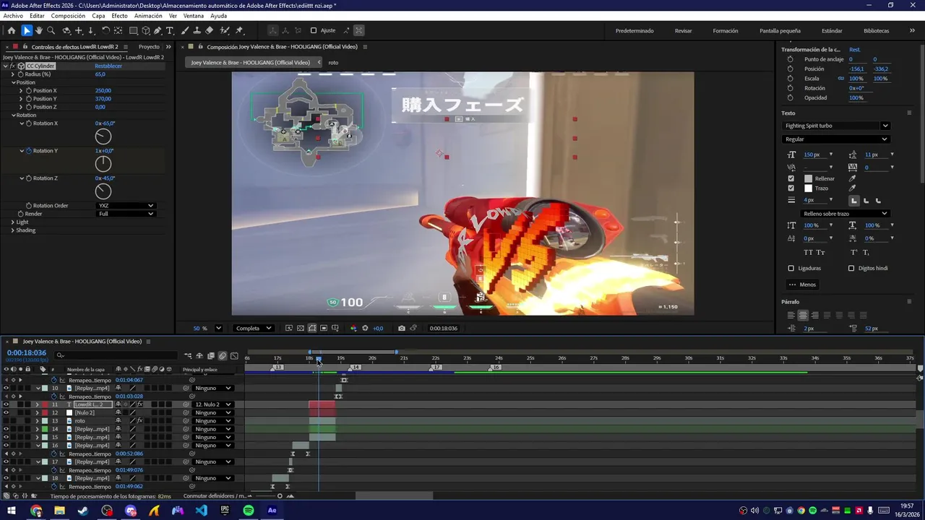Open the Graph Editor in timeline

point(234,356)
